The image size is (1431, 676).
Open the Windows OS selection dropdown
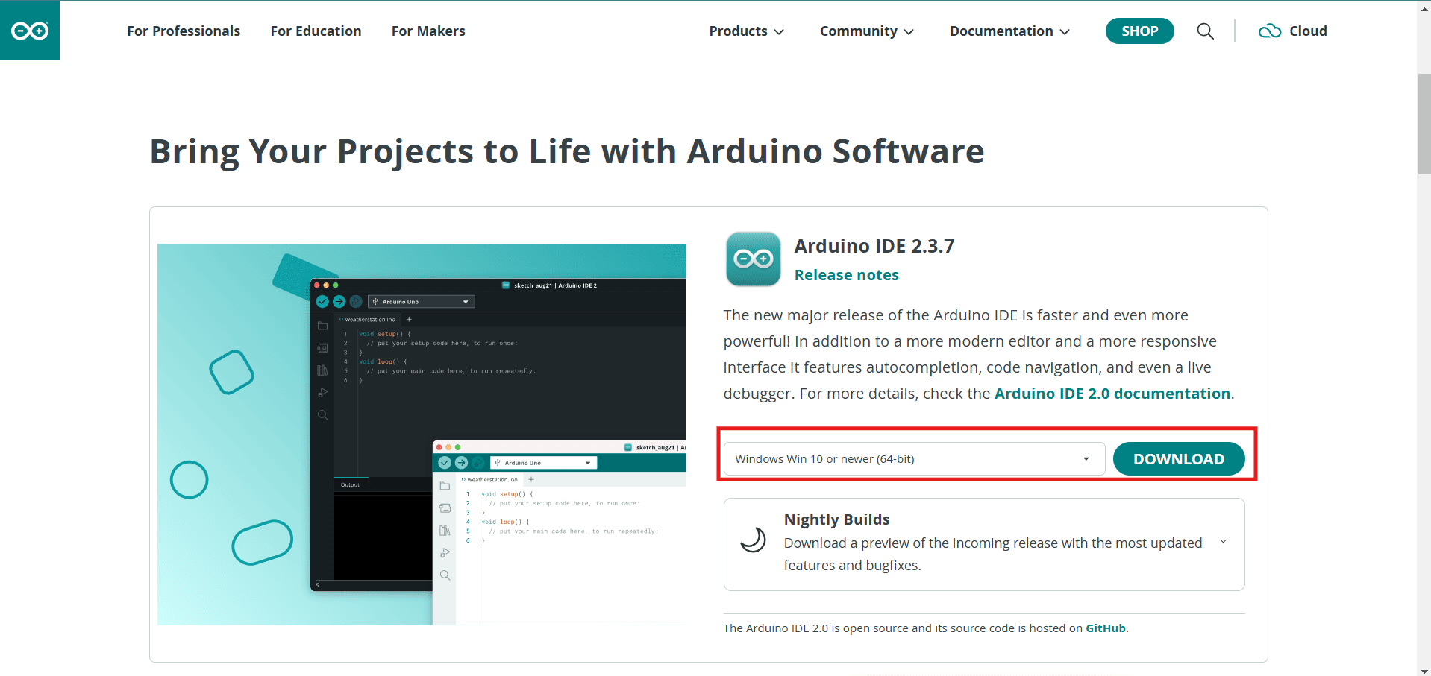coord(914,459)
